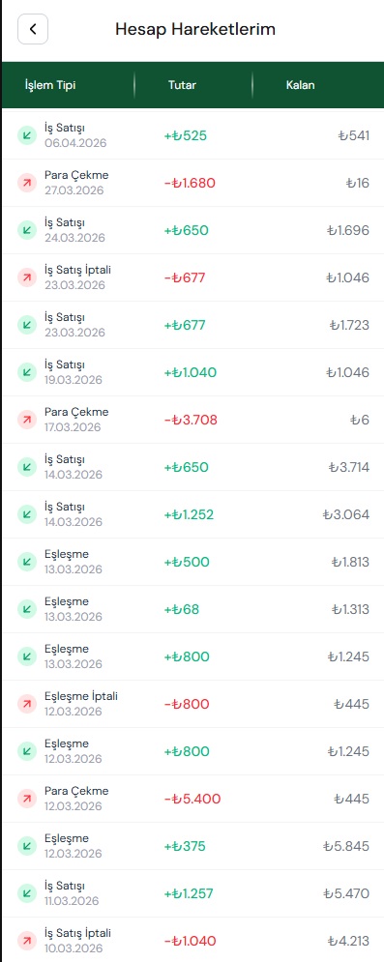
Task: Click red icon for İş Satış İptali 23.03.2026
Action: tap(27, 277)
